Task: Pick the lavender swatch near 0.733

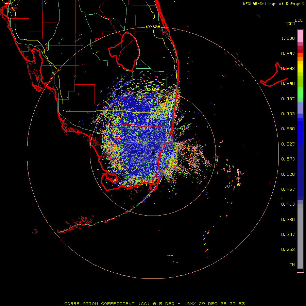Action: click(300, 108)
